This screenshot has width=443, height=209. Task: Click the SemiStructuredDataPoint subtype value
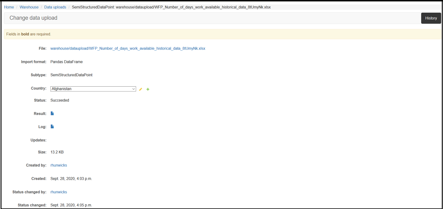click(71, 75)
